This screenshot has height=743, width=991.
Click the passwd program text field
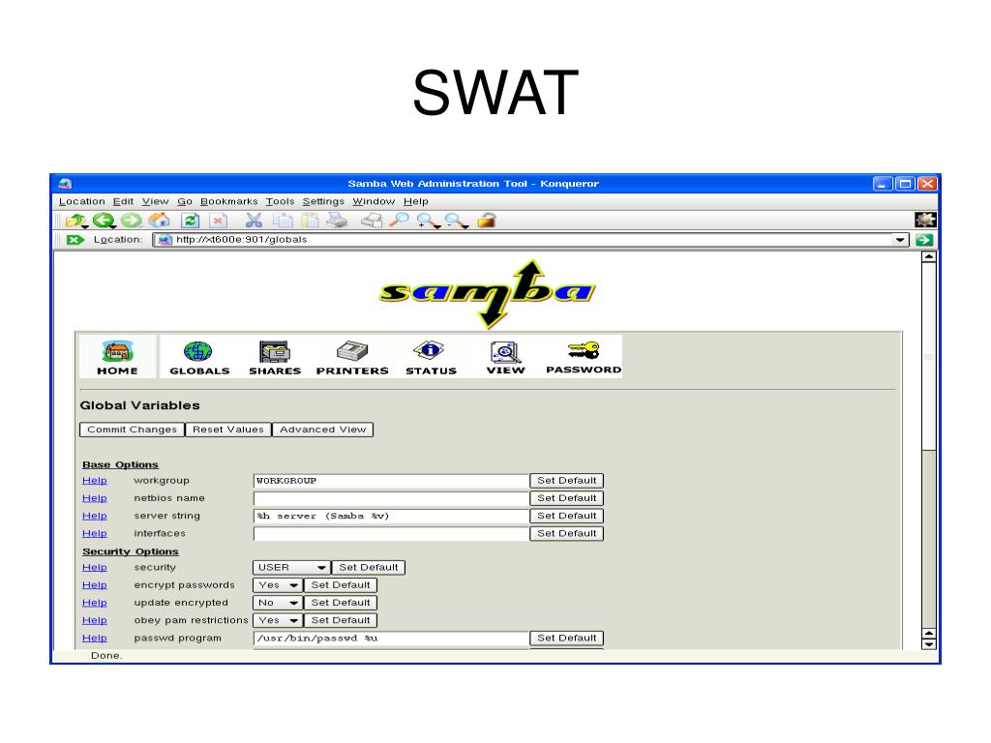[x=391, y=639]
